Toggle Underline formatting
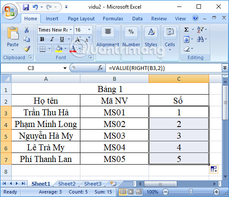The image size is (229, 197). point(62,39)
